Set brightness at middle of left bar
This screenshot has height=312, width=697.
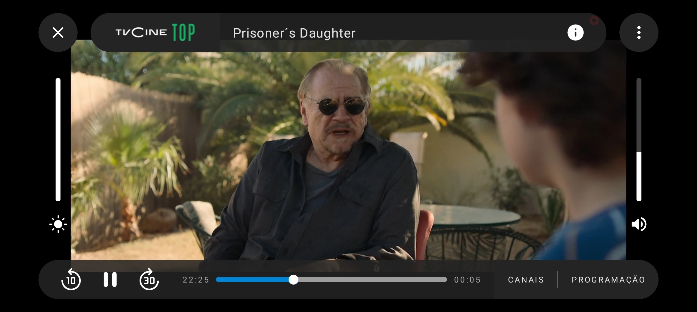click(58, 140)
